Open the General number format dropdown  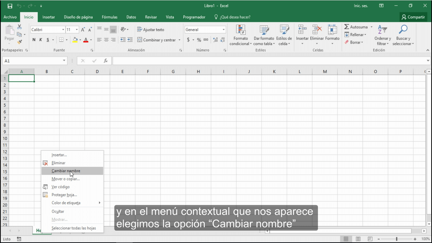coord(223,30)
